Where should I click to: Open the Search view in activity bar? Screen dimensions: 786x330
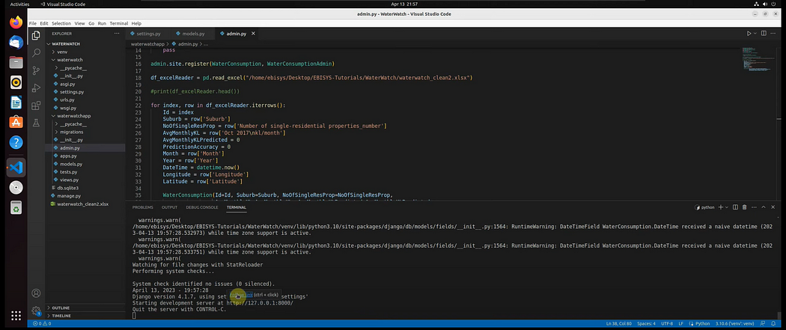click(36, 52)
